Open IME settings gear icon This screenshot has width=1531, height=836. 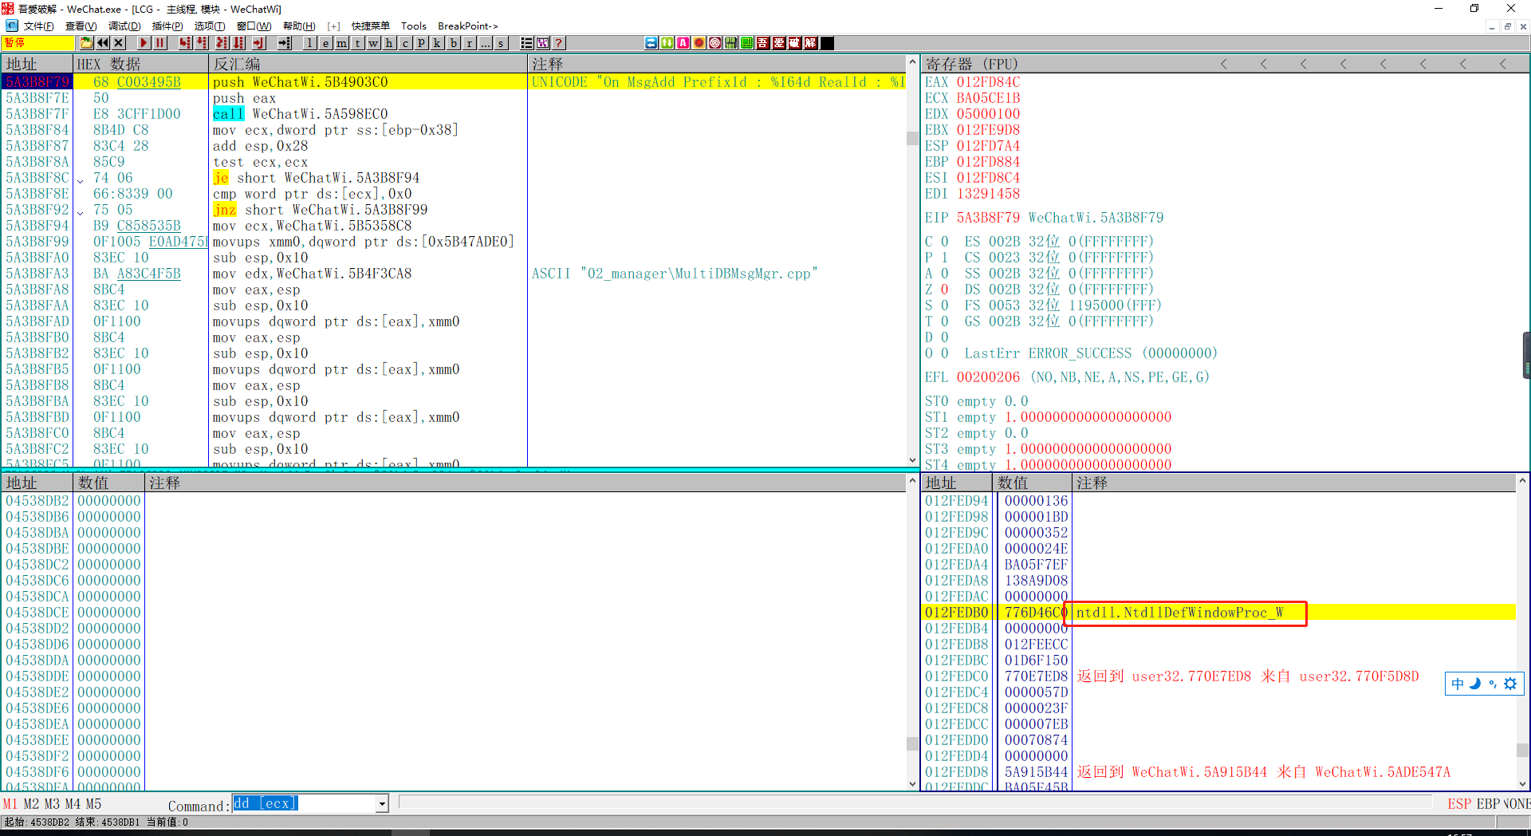point(1510,684)
